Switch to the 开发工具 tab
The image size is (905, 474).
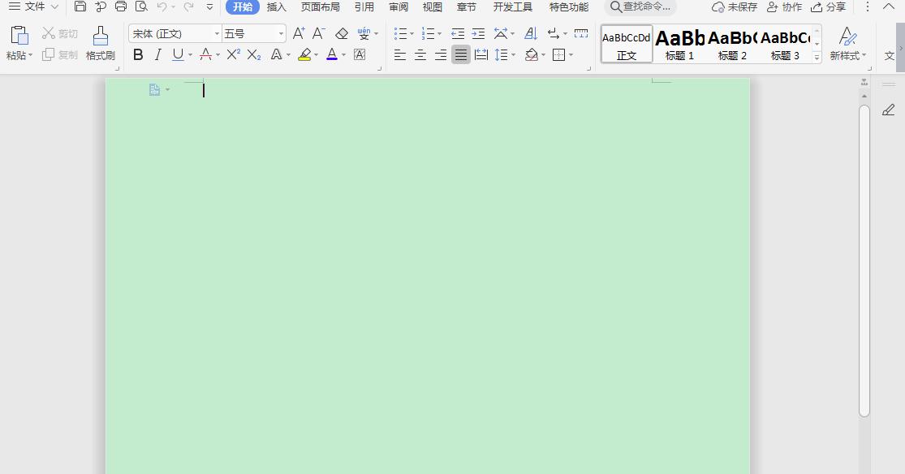tap(512, 7)
